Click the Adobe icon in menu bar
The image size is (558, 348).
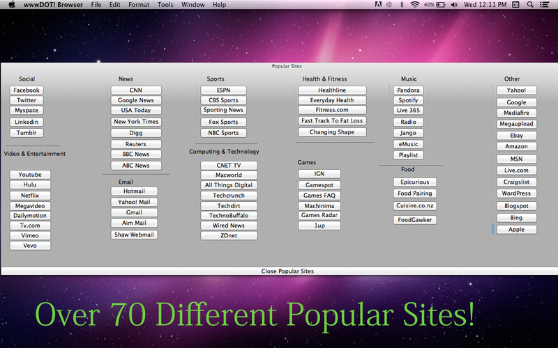(x=378, y=5)
